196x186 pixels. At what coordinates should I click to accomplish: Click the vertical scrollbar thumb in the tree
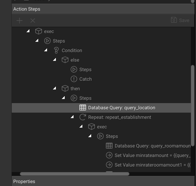pyautogui.click(x=193, y=106)
